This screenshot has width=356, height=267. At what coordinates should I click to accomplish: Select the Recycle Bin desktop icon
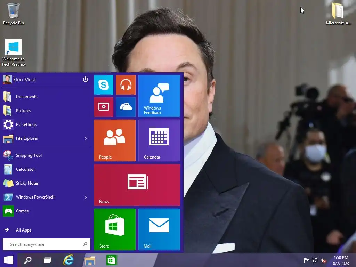14,14
